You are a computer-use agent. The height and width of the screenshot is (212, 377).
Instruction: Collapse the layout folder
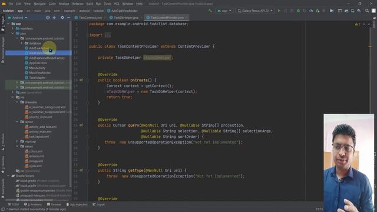(x=17, y=122)
